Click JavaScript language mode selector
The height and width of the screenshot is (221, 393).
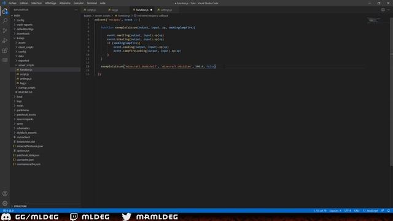pyautogui.click(x=370, y=211)
